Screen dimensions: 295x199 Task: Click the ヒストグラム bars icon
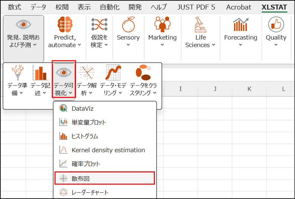63,136
